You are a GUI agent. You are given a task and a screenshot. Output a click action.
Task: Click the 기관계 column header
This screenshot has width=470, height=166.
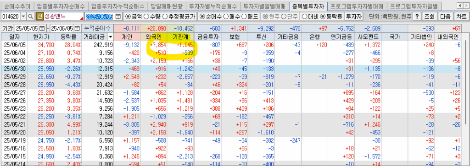(181, 37)
